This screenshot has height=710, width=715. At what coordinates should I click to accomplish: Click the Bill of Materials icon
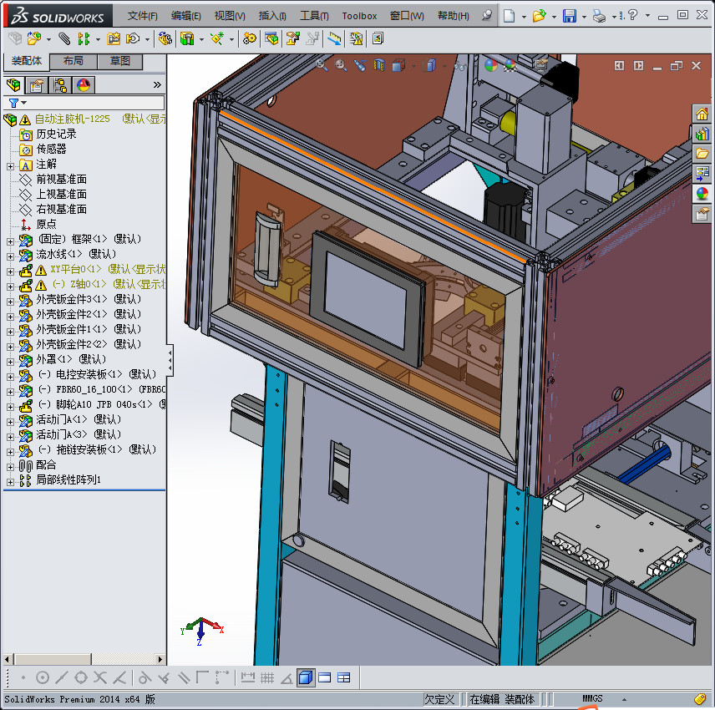pos(271,38)
